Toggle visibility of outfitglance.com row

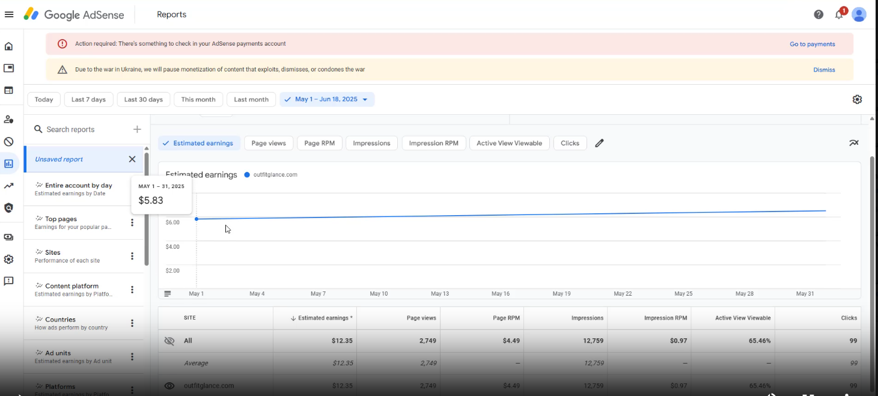[169, 386]
